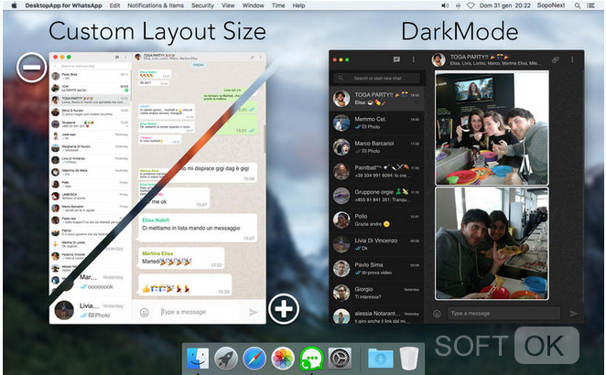The width and height of the screenshot is (606, 375).
Task: Open the View menu
Action: [228, 5]
